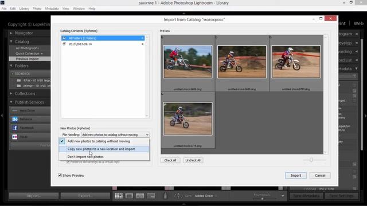The image size is (367, 206).
Task: Expand the Histogram panel on right
Action: pos(357,34)
